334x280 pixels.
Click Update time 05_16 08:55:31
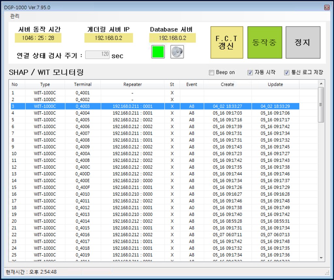click(x=275, y=221)
